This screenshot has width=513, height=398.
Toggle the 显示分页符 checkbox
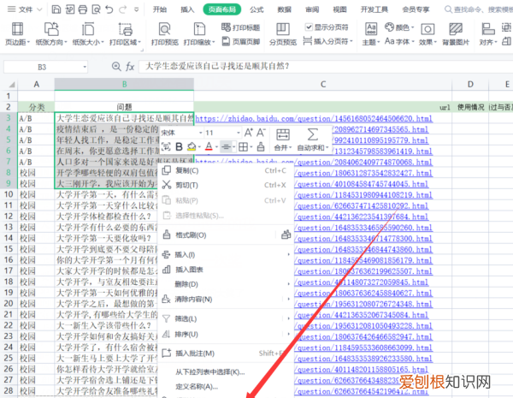309,27
